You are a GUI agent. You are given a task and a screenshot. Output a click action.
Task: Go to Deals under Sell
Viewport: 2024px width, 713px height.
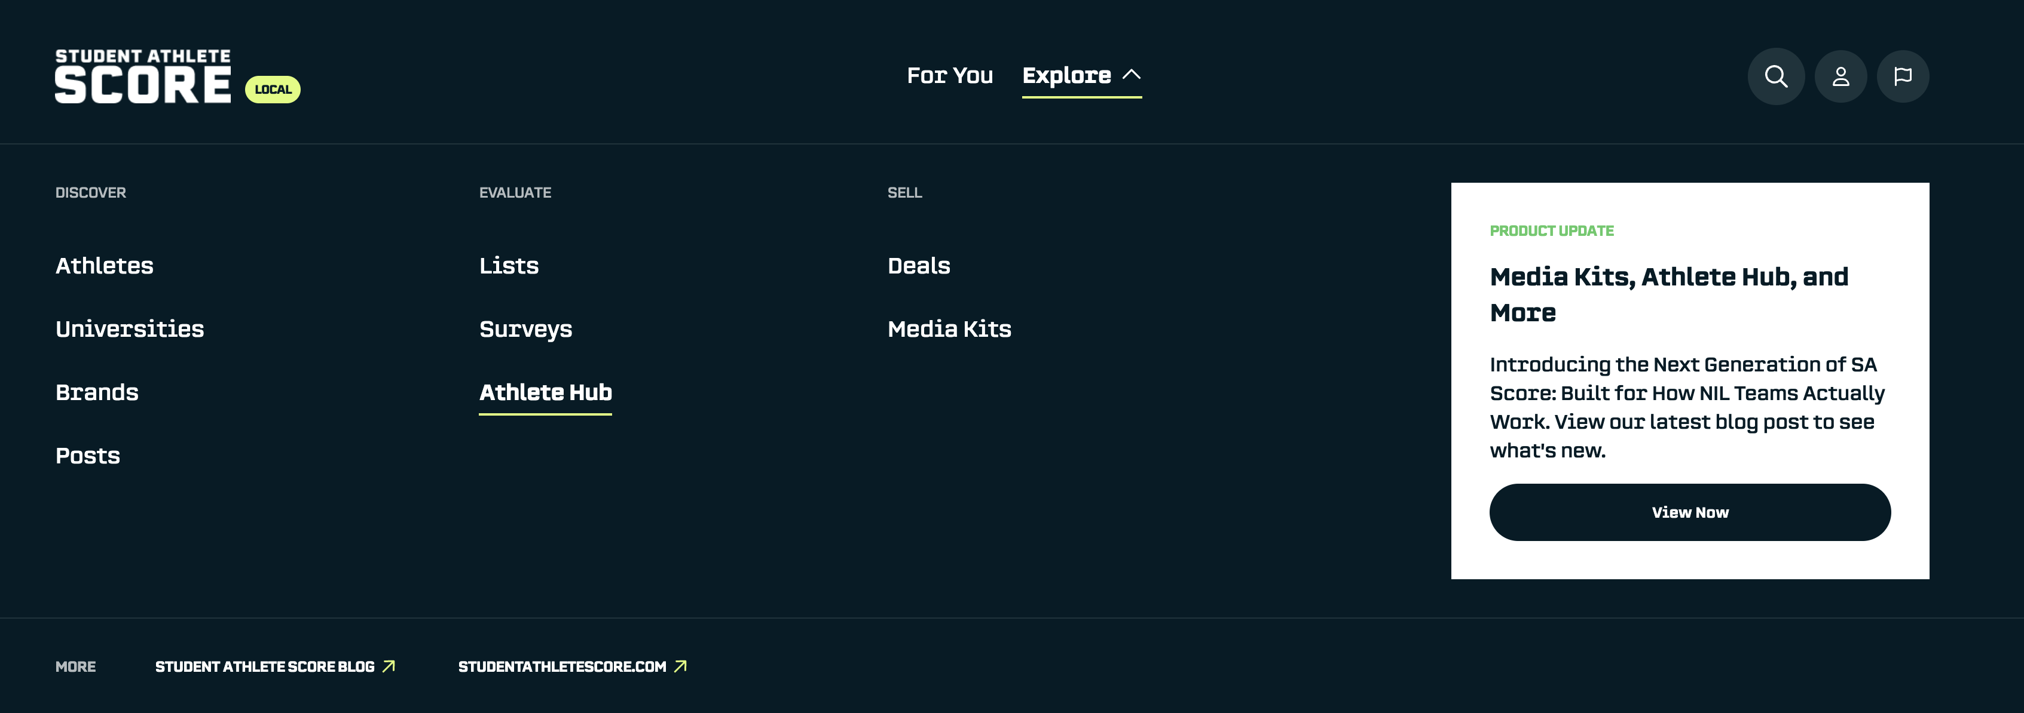pyautogui.click(x=919, y=265)
